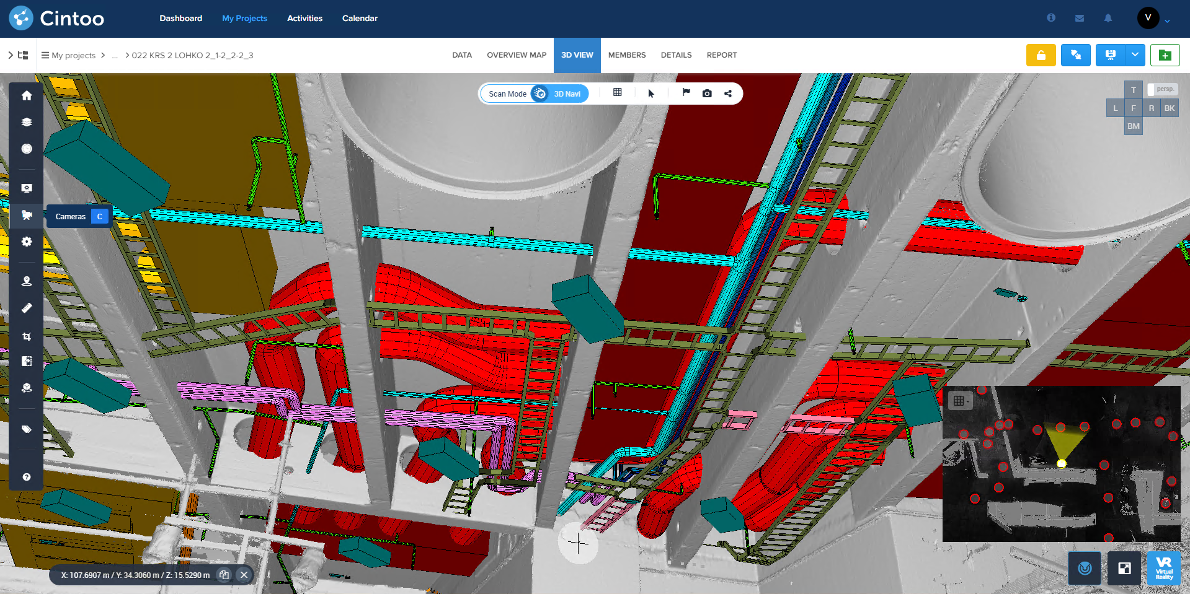Open the notifications bell in the header
This screenshot has height=594, width=1190.
pyautogui.click(x=1108, y=18)
